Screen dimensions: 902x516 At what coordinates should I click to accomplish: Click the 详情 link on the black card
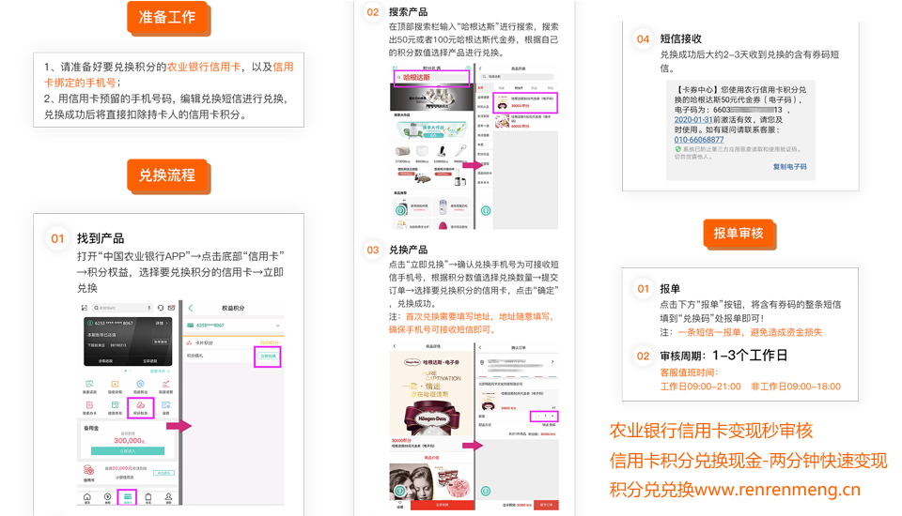[161, 323]
